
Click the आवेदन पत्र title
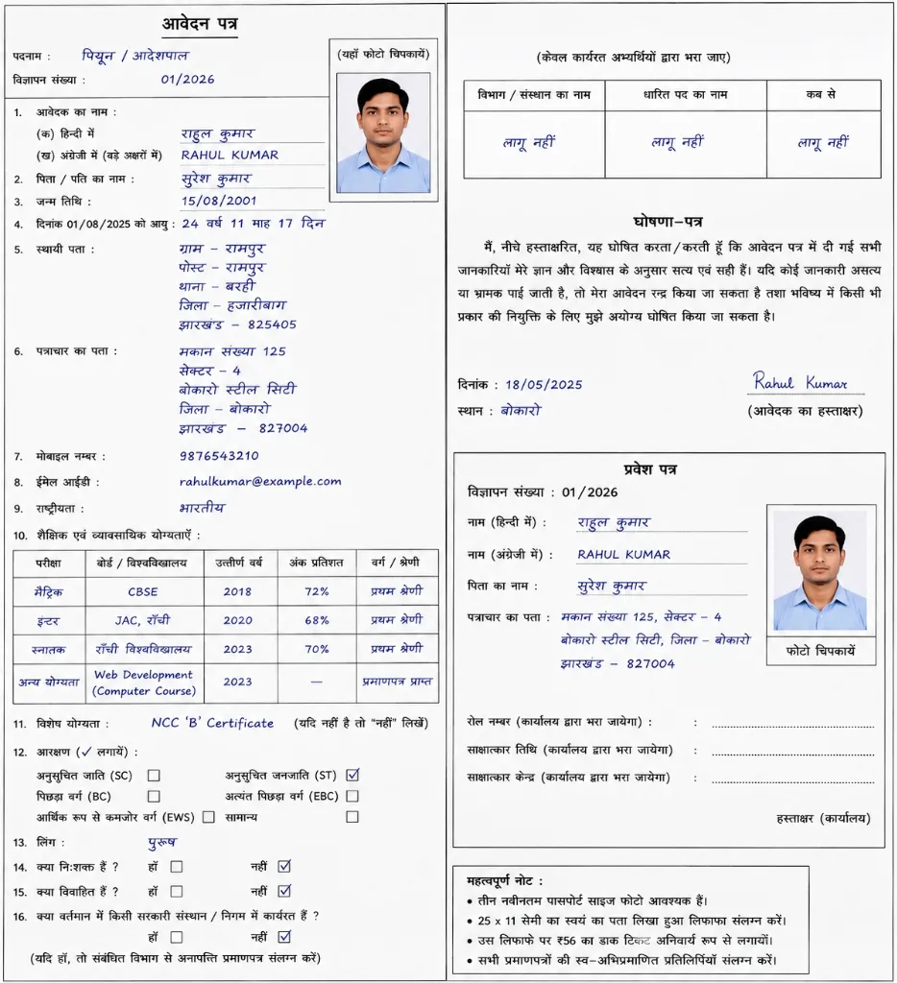coord(200,24)
